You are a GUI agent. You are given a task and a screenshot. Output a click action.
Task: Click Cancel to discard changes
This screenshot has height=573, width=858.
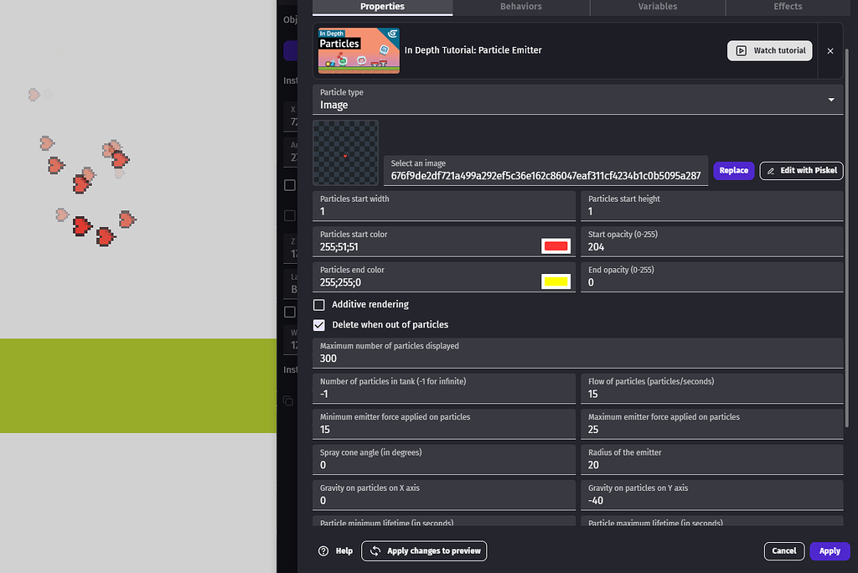tap(783, 551)
